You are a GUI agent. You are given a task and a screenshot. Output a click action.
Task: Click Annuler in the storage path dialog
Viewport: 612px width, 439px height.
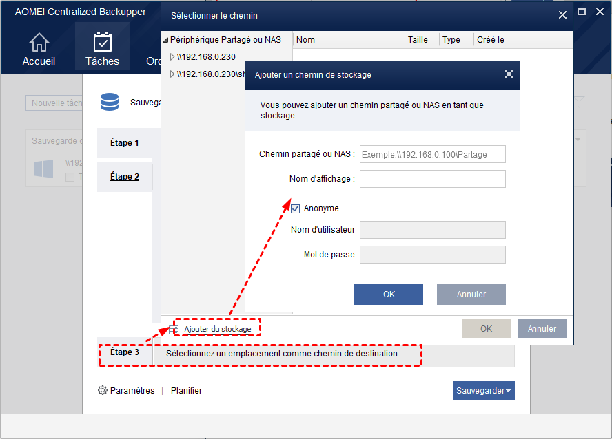click(x=471, y=294)
